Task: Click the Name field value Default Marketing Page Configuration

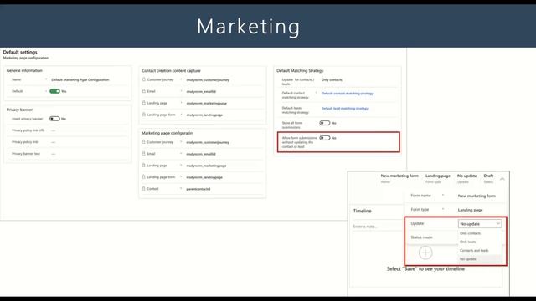Action: pyautogui.click(x=80, y=80)
